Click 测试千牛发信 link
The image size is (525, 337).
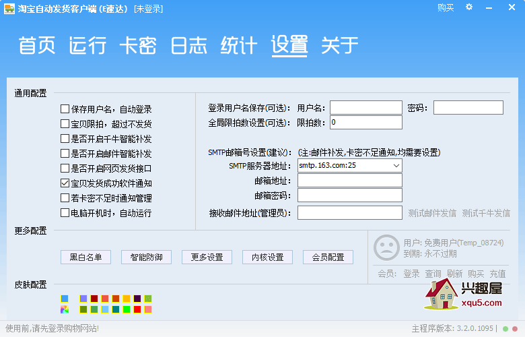pos(486,213)
